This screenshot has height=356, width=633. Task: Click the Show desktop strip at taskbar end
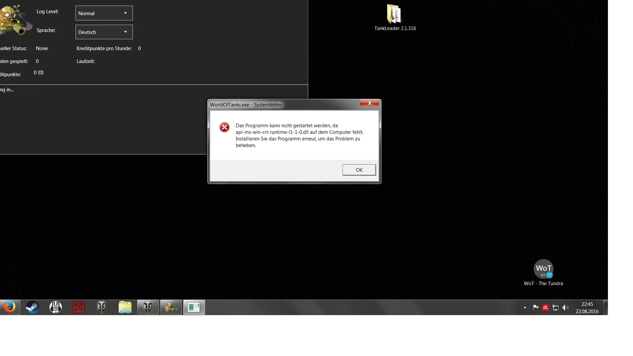(605, 307)
